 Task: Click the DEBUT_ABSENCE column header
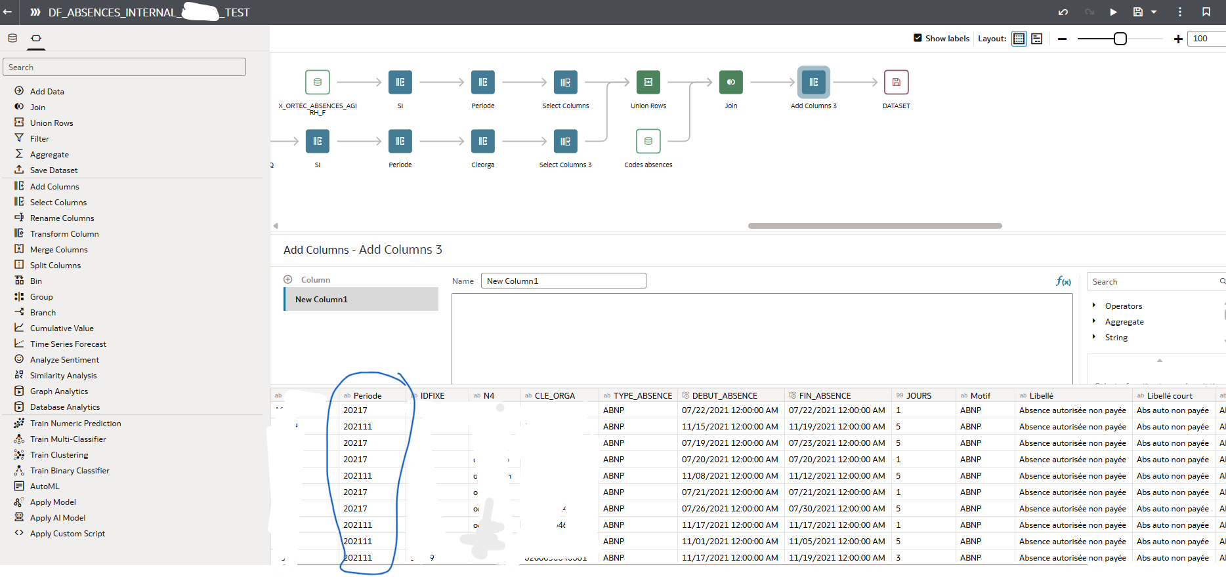point(730,395)
